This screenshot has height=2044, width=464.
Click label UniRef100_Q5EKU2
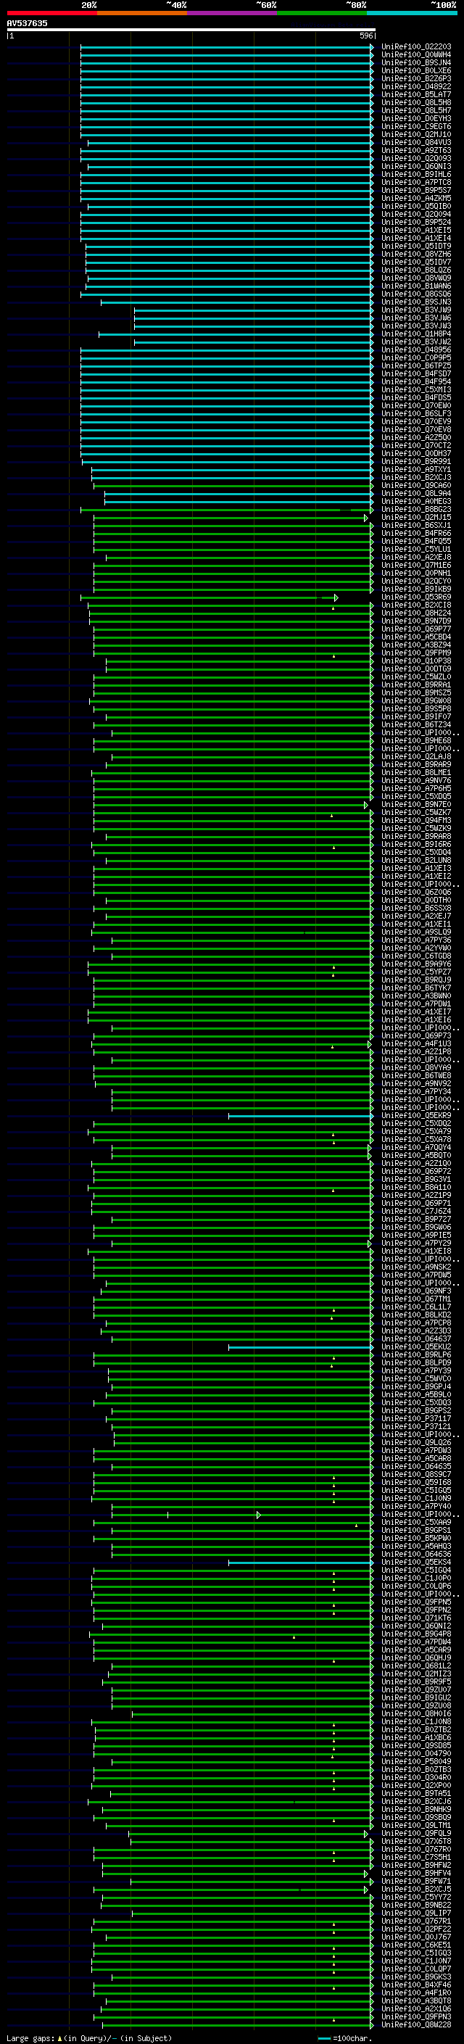point(415,1347)
